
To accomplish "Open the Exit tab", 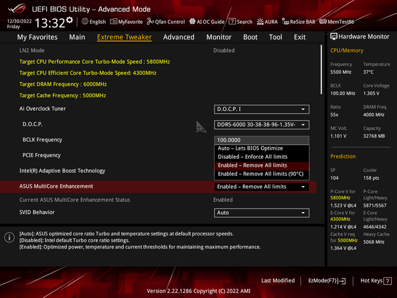I will tap(299, 37).
